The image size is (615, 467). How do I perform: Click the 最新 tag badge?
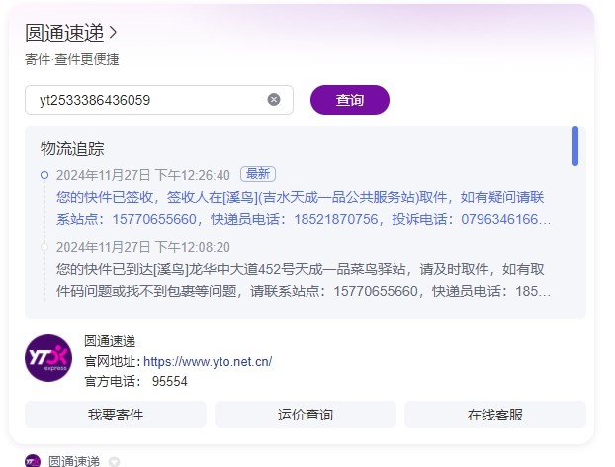258,174
